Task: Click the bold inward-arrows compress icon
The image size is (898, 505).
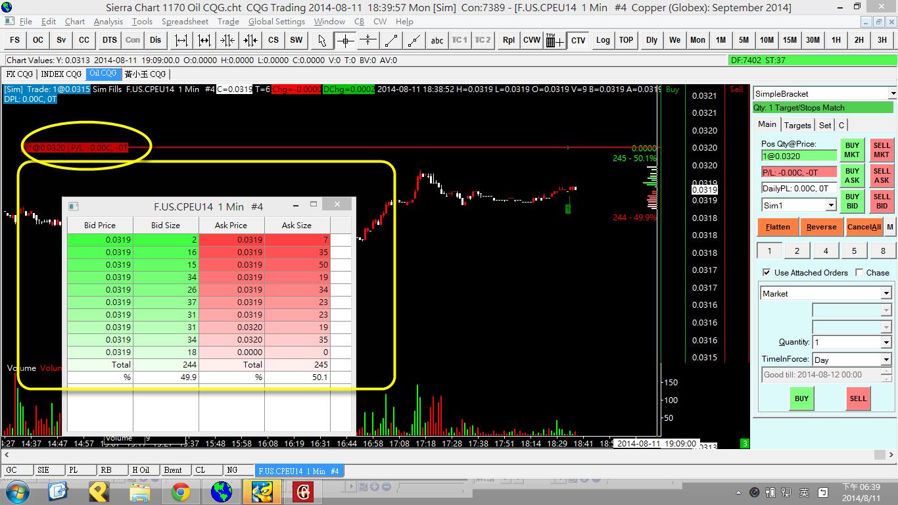Action: coord(250,40)
